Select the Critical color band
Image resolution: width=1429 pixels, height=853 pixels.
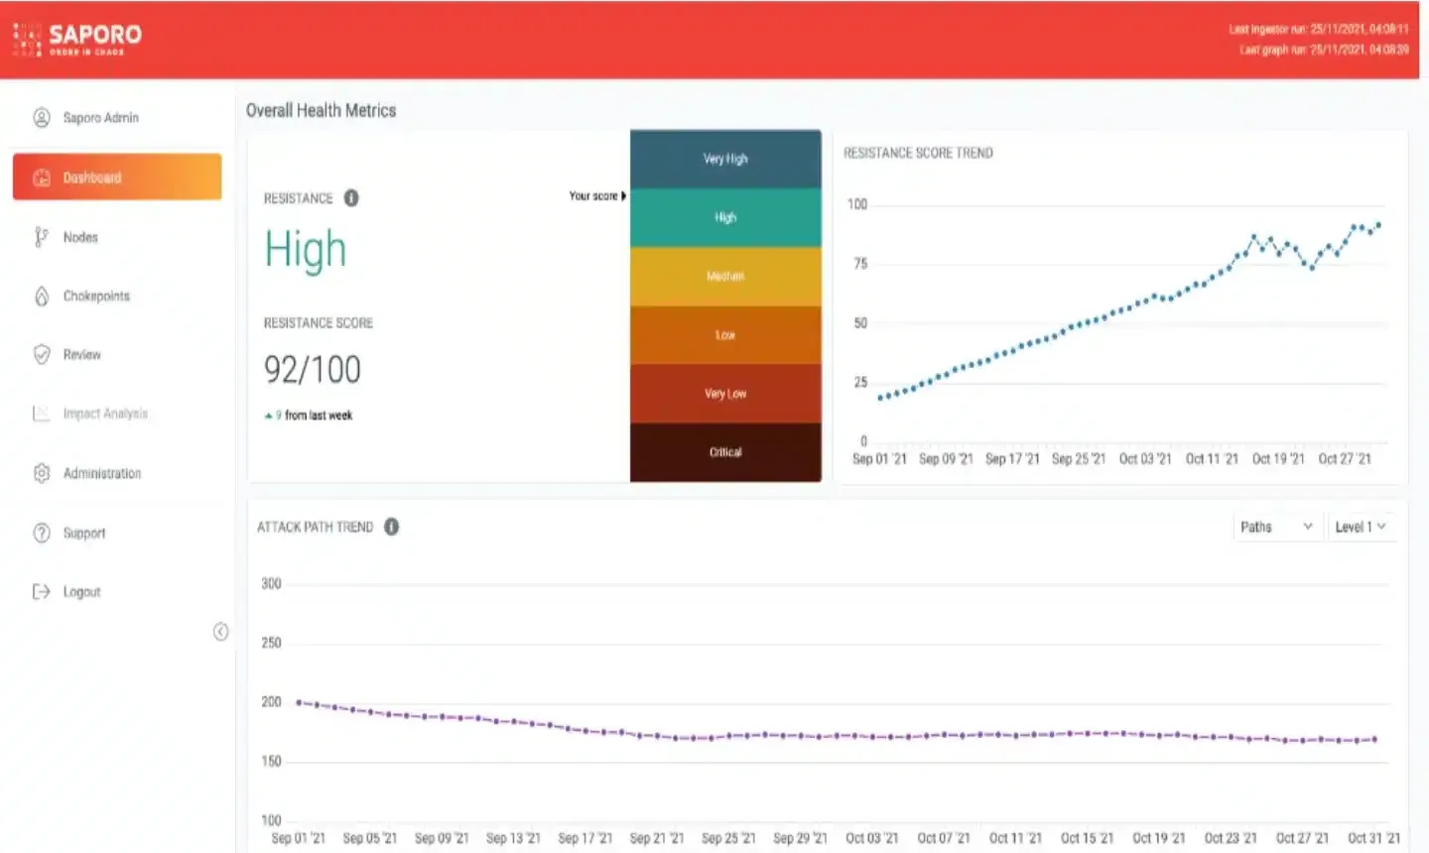[x=725, y=452]
